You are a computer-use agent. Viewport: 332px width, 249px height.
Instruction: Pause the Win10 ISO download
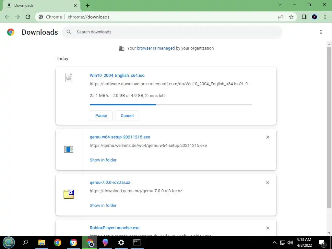(x=101, y=116)
